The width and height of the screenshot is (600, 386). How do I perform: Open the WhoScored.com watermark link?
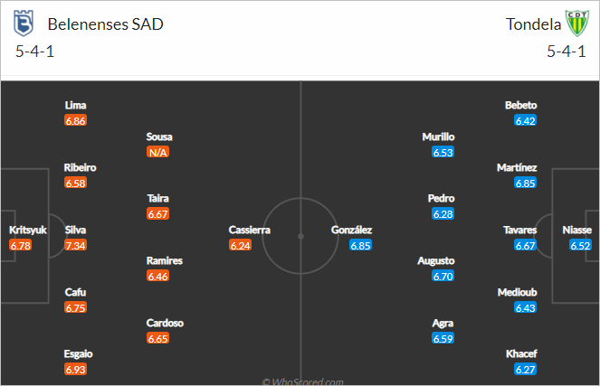click(x=302, y=381)
